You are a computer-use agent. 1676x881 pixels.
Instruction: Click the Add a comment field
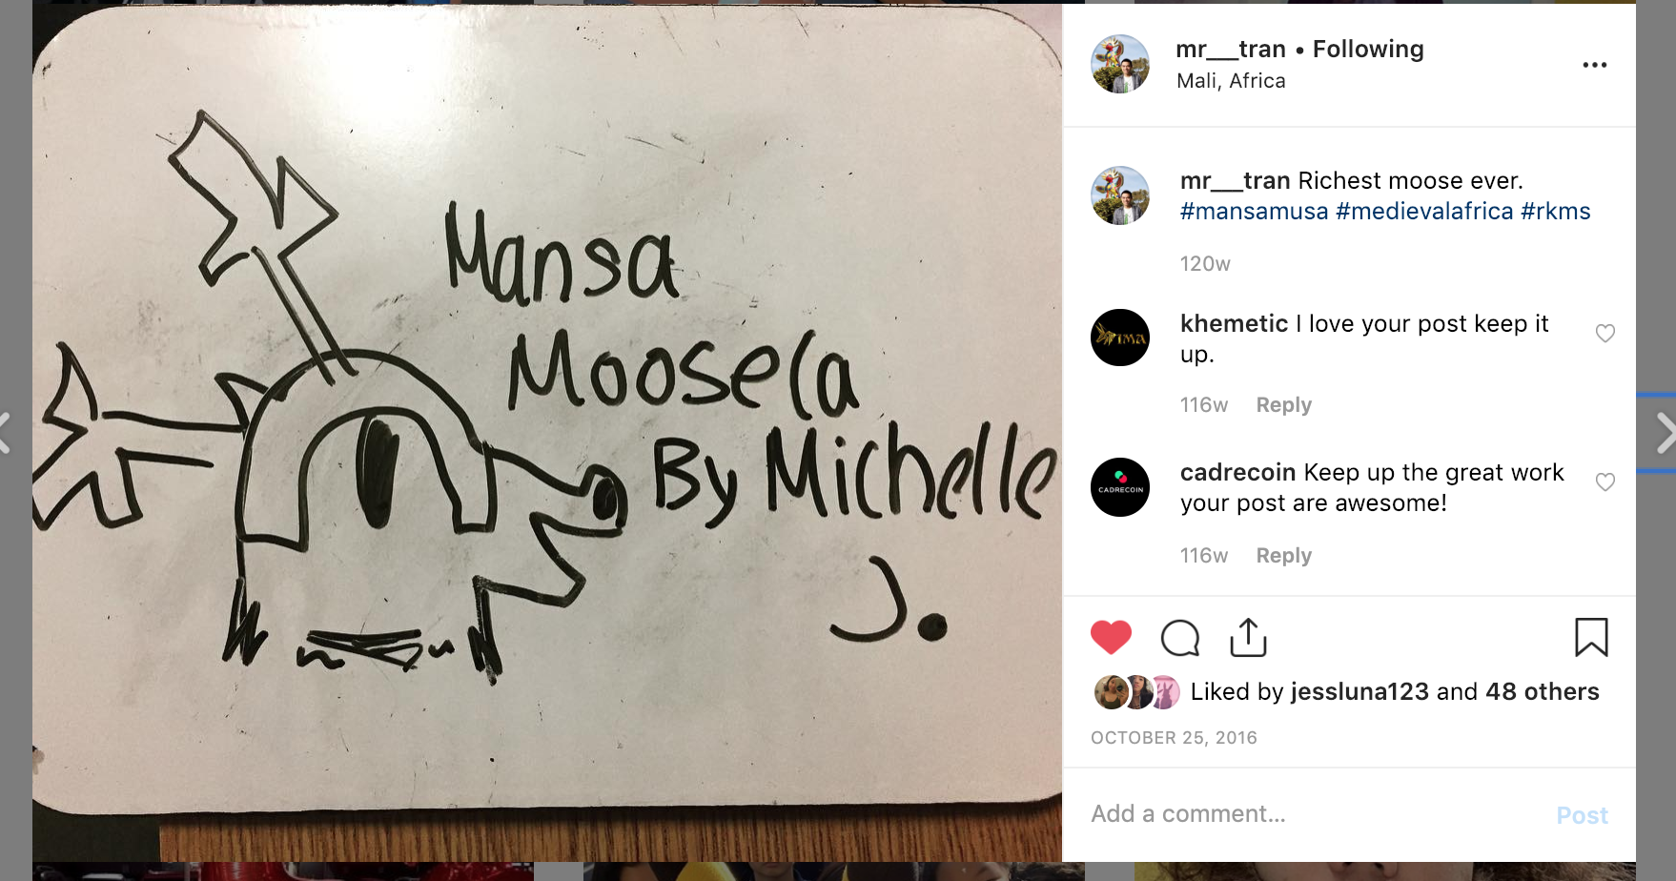tap(1316, 814)
